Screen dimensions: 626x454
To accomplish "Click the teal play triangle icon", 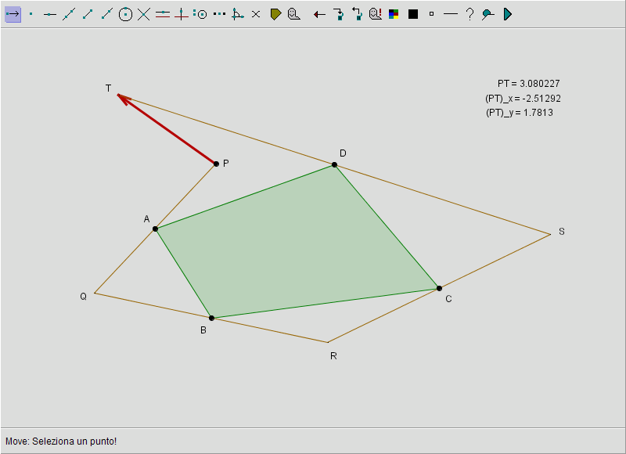I will [508, 14].
